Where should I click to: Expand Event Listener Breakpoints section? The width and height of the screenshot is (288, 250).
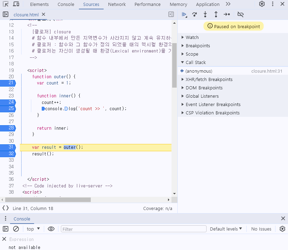(x=233, y=104)
